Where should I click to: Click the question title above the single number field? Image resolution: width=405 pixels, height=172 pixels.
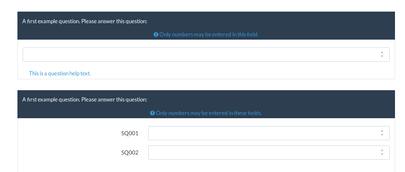pos(85,21)
